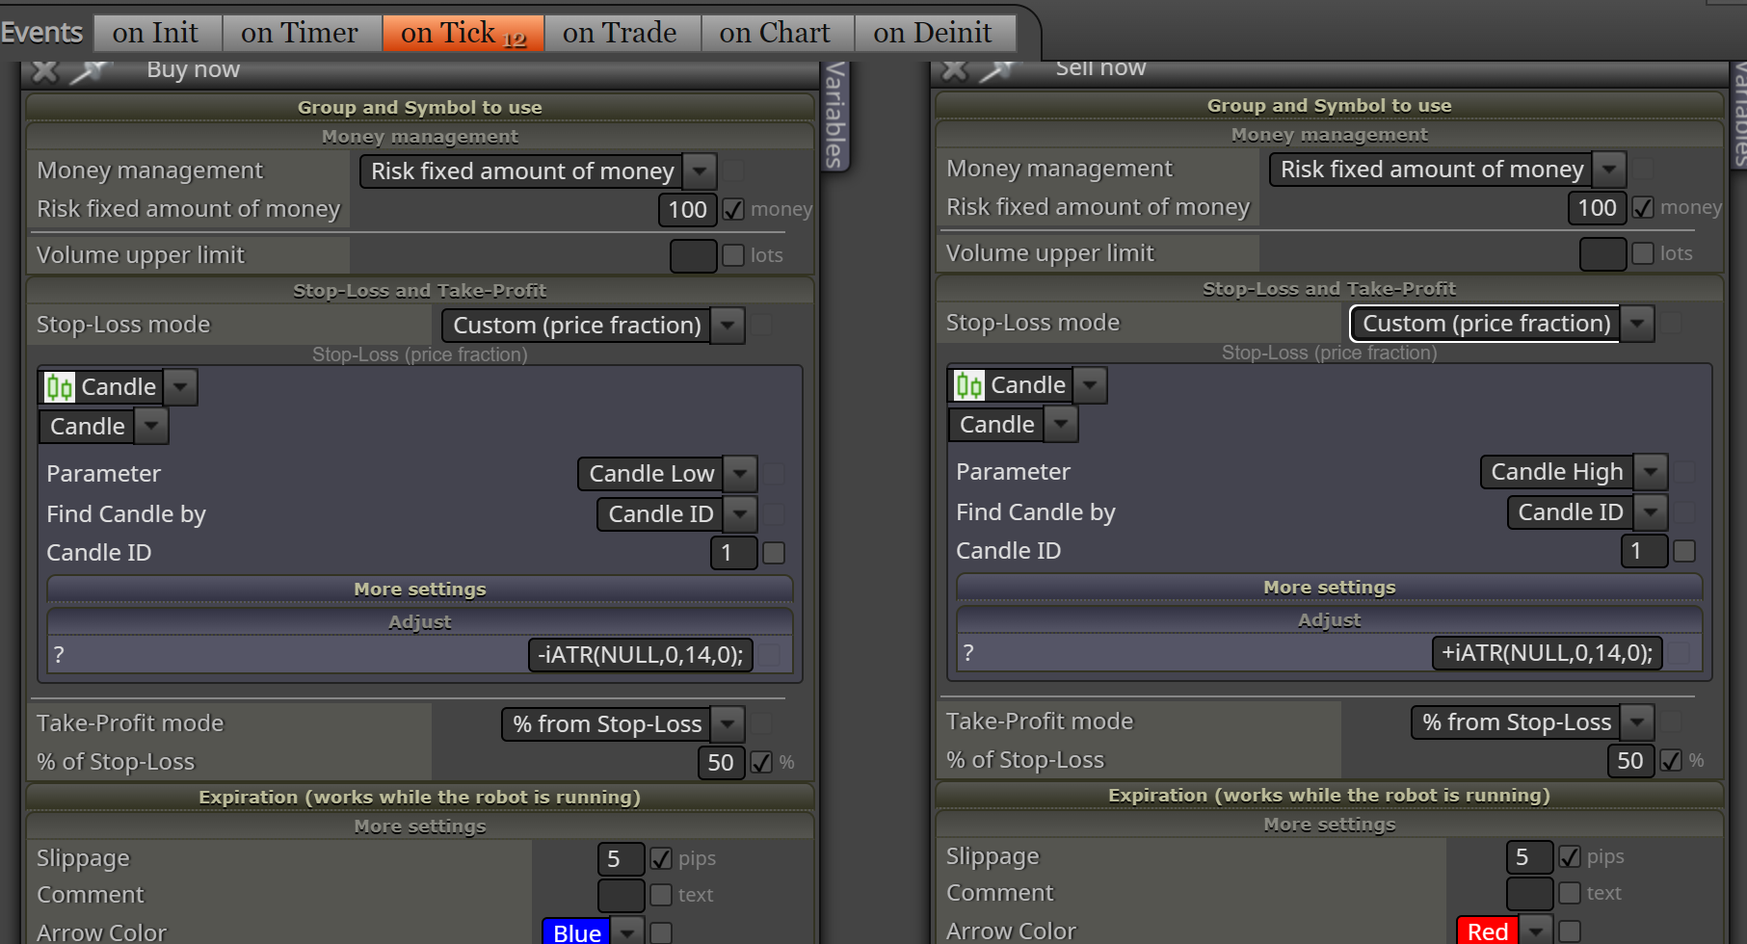Toggle text checkbox for Sell now Comment

(1570, 893)
